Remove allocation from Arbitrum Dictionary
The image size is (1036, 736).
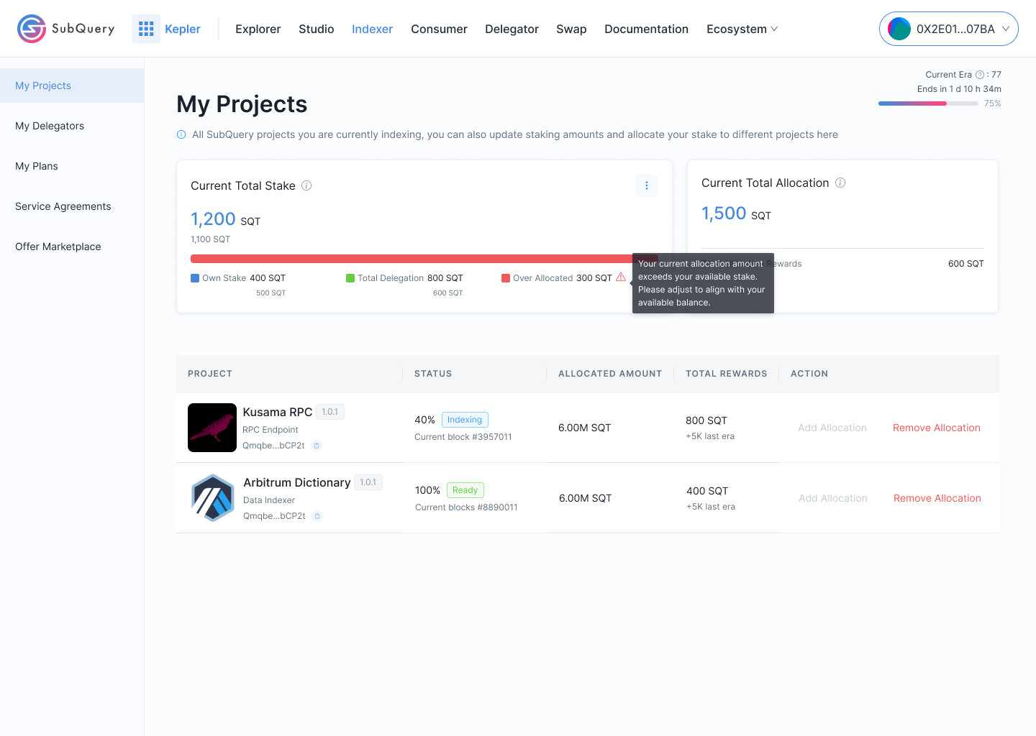tap(937, 498)
